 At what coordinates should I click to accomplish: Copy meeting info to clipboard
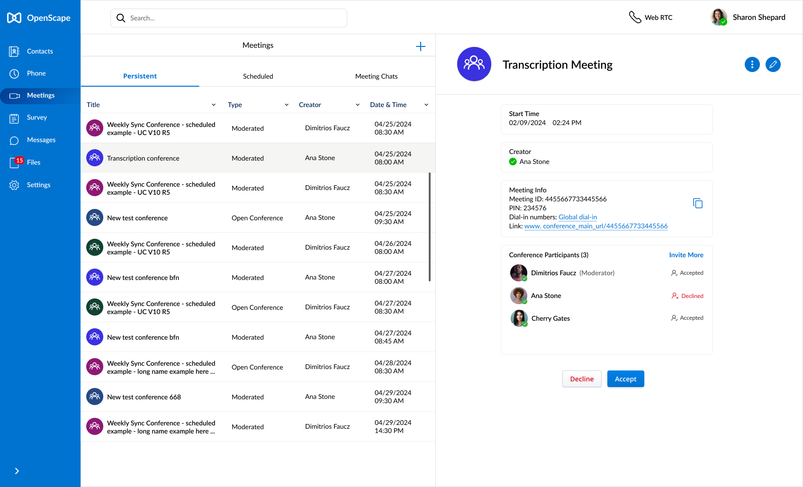pyautogui.click(x=698, y=203)
